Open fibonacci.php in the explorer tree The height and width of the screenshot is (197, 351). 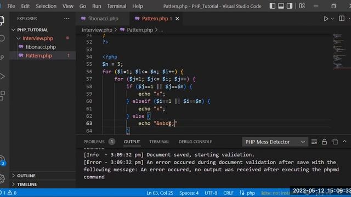pos(41,47)
